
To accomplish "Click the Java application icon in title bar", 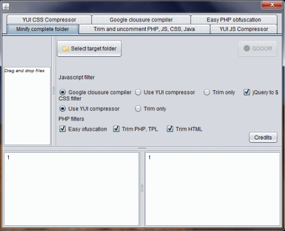I will tap(6, 6).
